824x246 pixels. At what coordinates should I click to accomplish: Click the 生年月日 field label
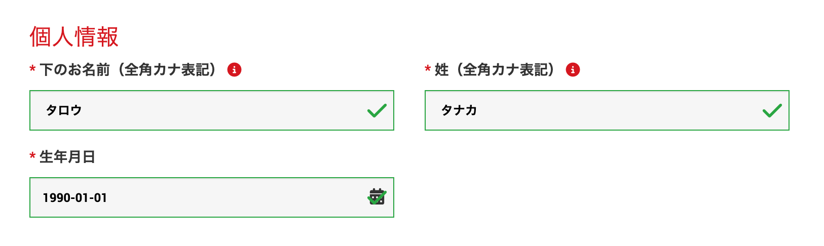click(x=67, y=157)
